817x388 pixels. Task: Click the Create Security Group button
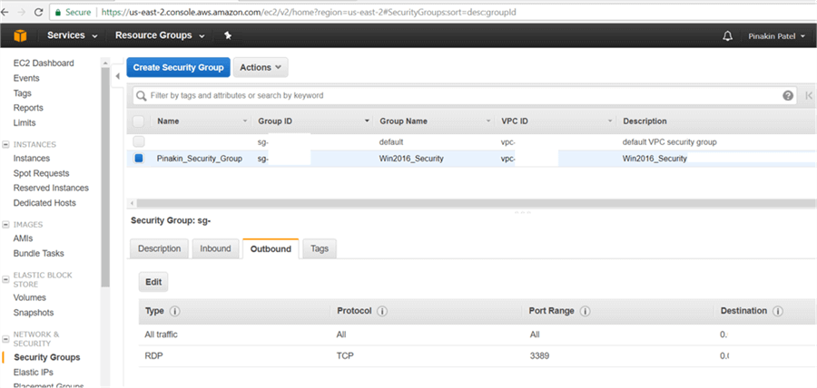pos(178,68)
